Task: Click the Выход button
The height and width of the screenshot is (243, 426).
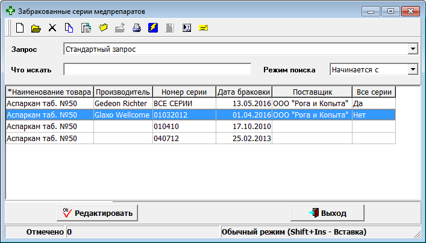Action: coord(327,213)
